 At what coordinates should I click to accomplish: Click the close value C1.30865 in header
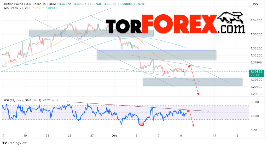(x=109, y=4)
